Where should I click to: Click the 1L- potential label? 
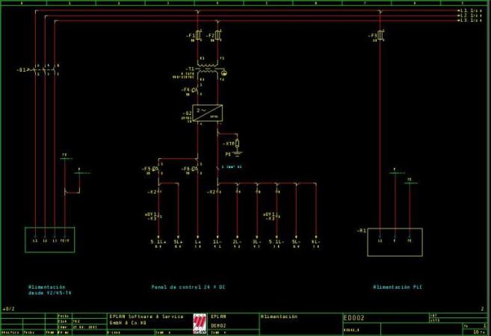coord(217,241)
